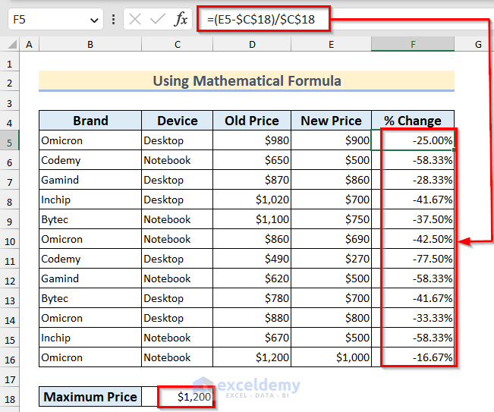The image size is (494, 412).
Task: Select the -25.00% cell
Action: pyautogui.click(x=413, y=140)
